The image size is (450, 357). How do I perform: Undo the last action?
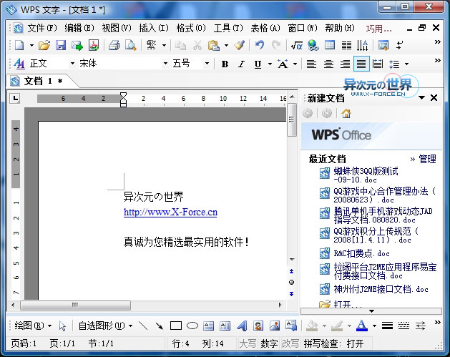pos(260,45)
